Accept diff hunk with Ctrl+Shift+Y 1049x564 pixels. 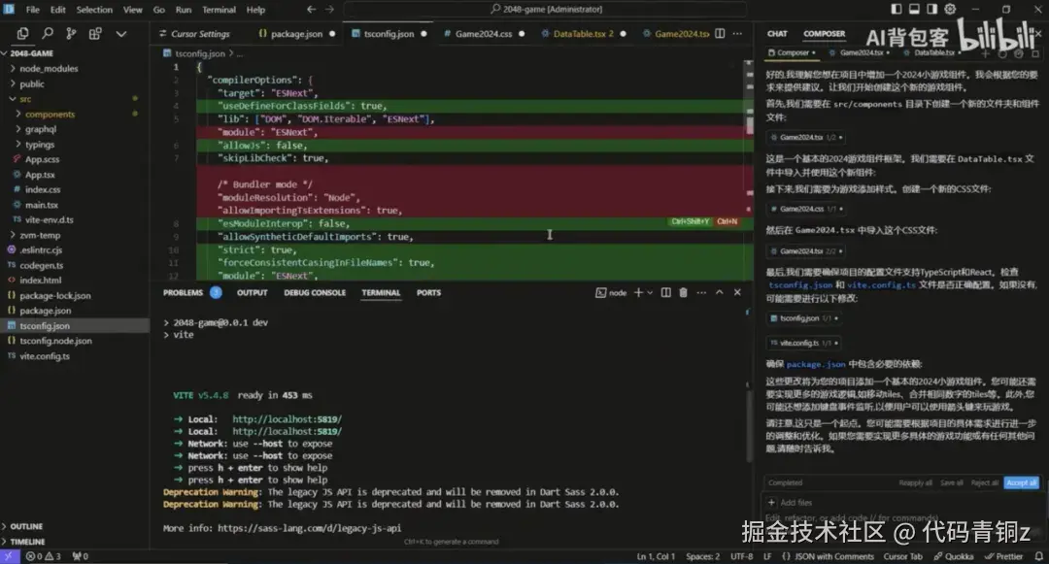690,221
